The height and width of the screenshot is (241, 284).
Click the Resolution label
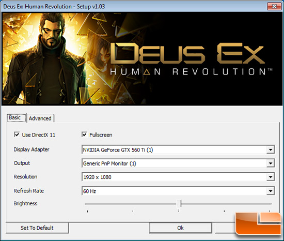click(25, 177)
